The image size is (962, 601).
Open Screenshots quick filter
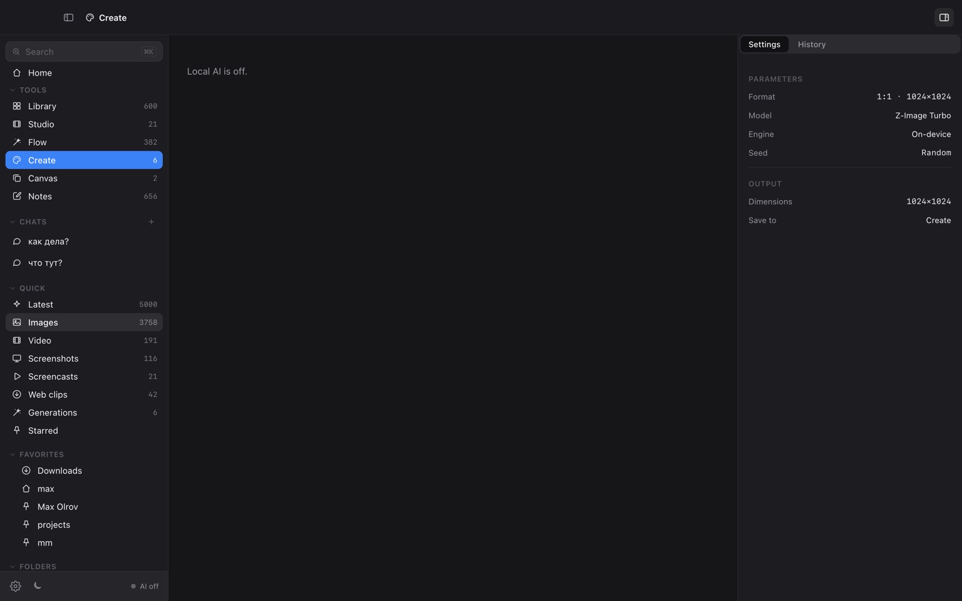[84, 358]
